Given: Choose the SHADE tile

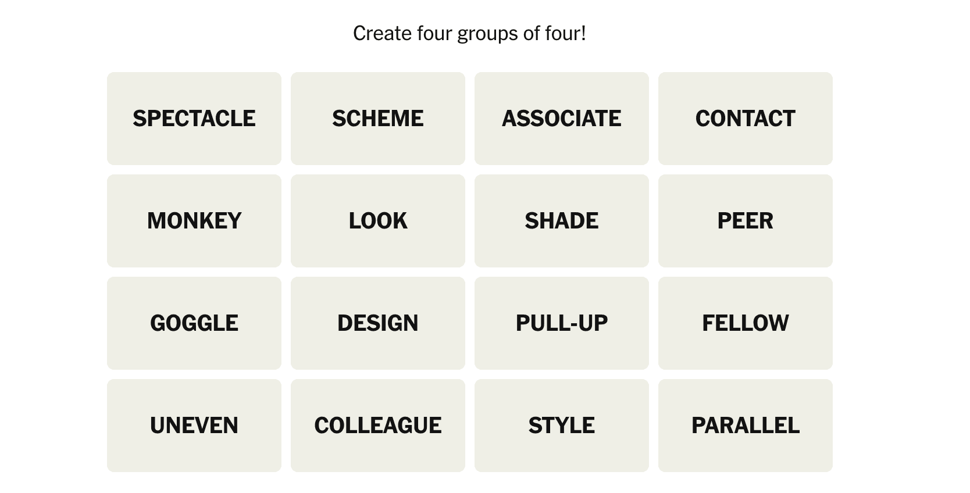Looking at the screenshot, I should click(x=562, y=221).
